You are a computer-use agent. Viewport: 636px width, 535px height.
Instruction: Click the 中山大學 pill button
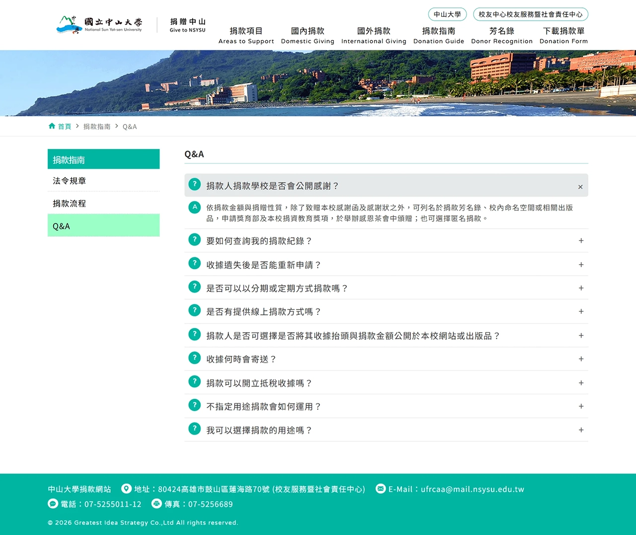point(447,14)
